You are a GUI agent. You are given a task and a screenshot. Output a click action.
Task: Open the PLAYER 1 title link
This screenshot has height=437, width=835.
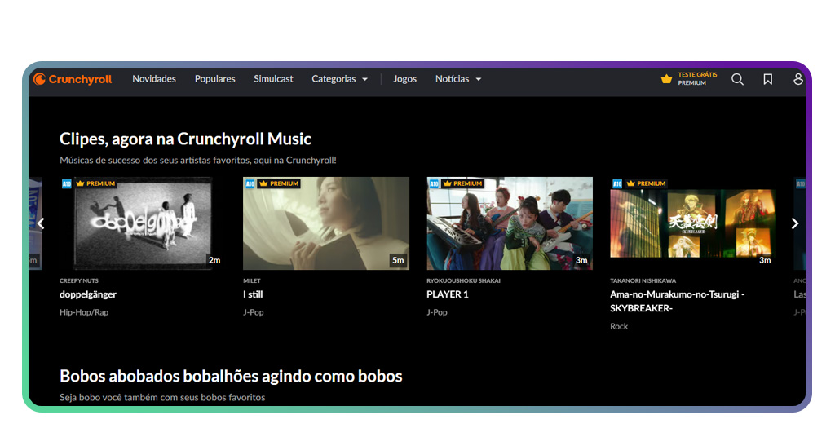click(448, 294)
